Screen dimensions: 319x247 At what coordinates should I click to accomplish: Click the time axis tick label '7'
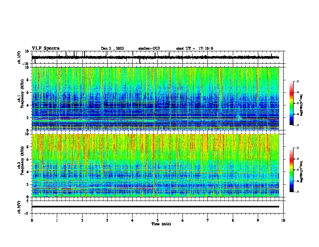pyautogui.click(x=208, y=220)
